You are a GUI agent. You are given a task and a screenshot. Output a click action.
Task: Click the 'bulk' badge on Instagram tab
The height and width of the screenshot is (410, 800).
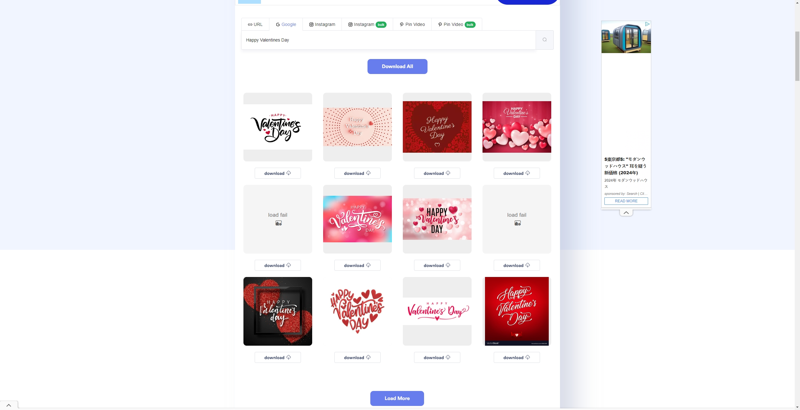[381, 24]
